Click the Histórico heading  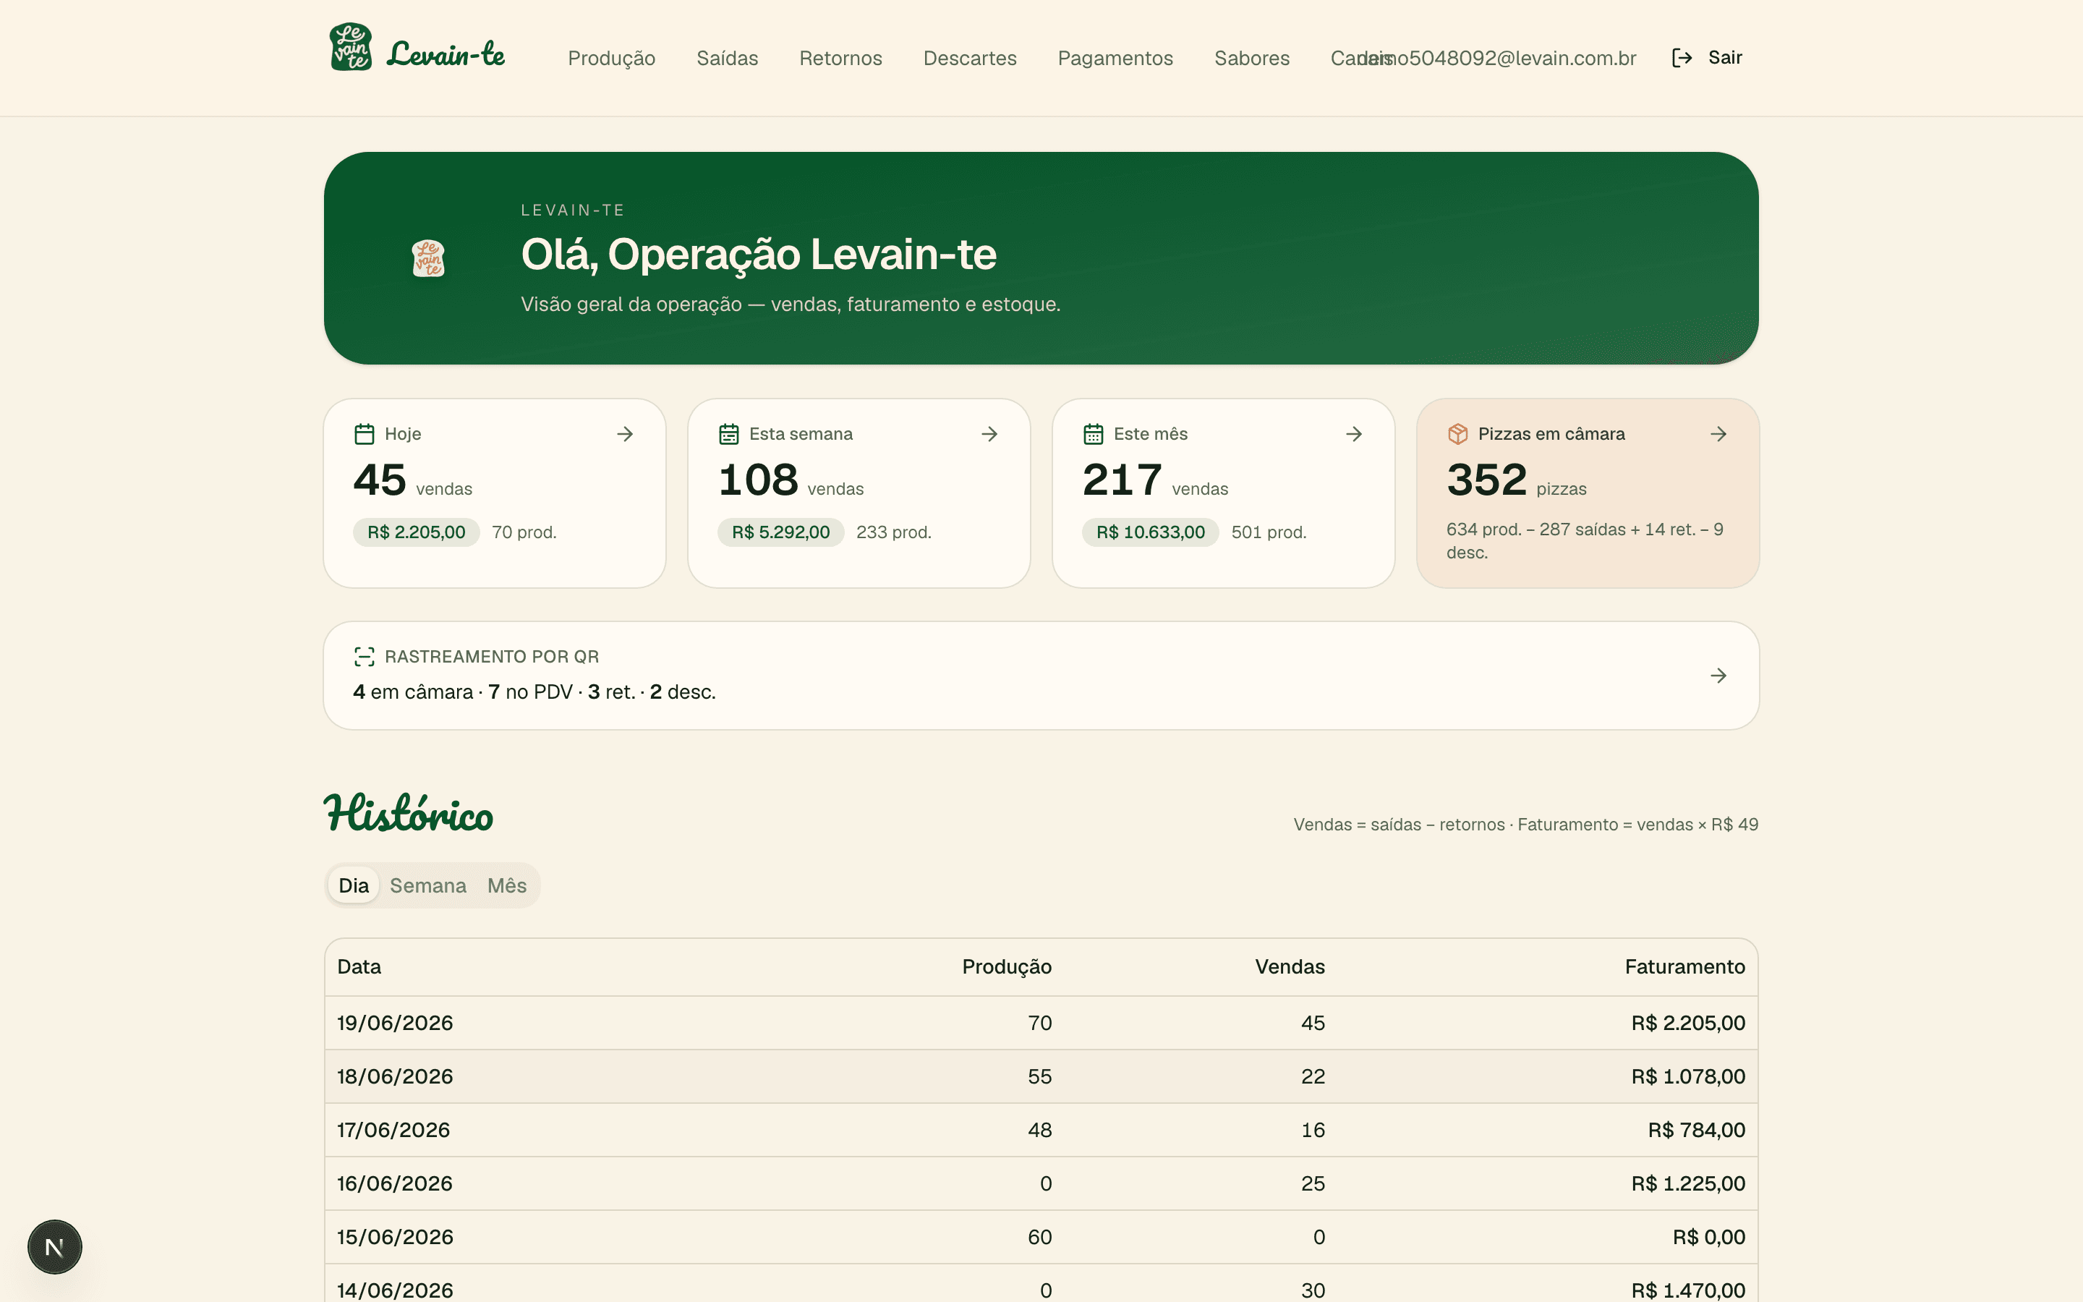[408, 813]
